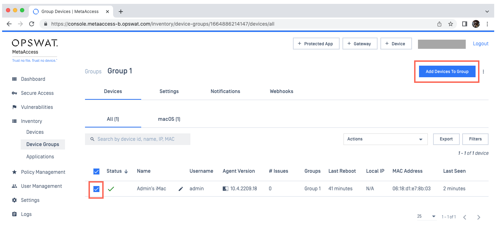Click the Settings gear icon in sidebar

click(x=14, y=200)
